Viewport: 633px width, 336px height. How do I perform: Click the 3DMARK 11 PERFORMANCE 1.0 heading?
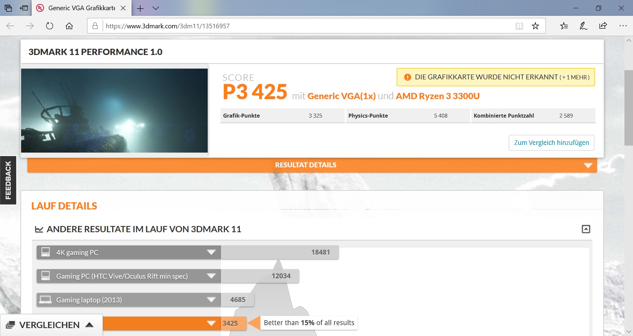point(95,52)
